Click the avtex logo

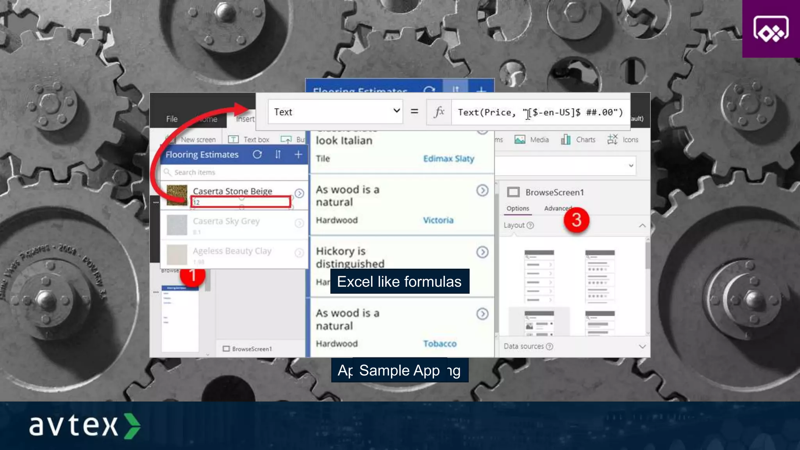85,426
